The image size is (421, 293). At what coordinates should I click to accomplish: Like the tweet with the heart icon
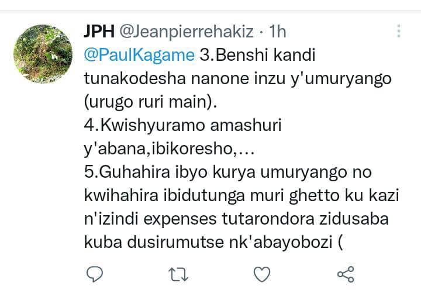[262, 274]
